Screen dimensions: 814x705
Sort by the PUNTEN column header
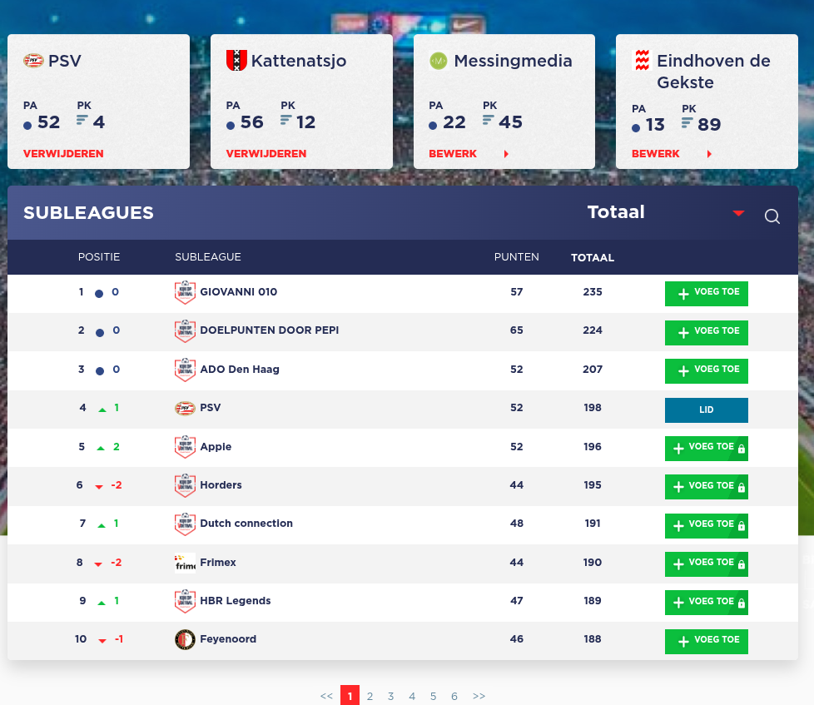[517, 257]
